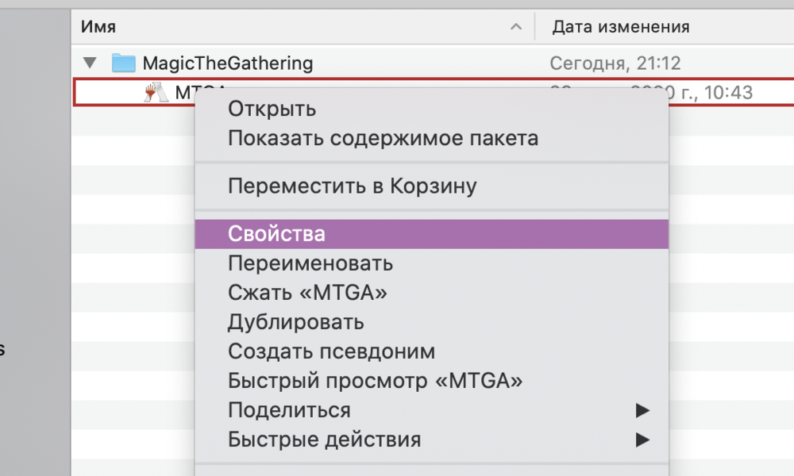Expand the Быстрые действия submenu arrow
The width and height of the screenshot is (794, 476).
click(x=642, y=440)
